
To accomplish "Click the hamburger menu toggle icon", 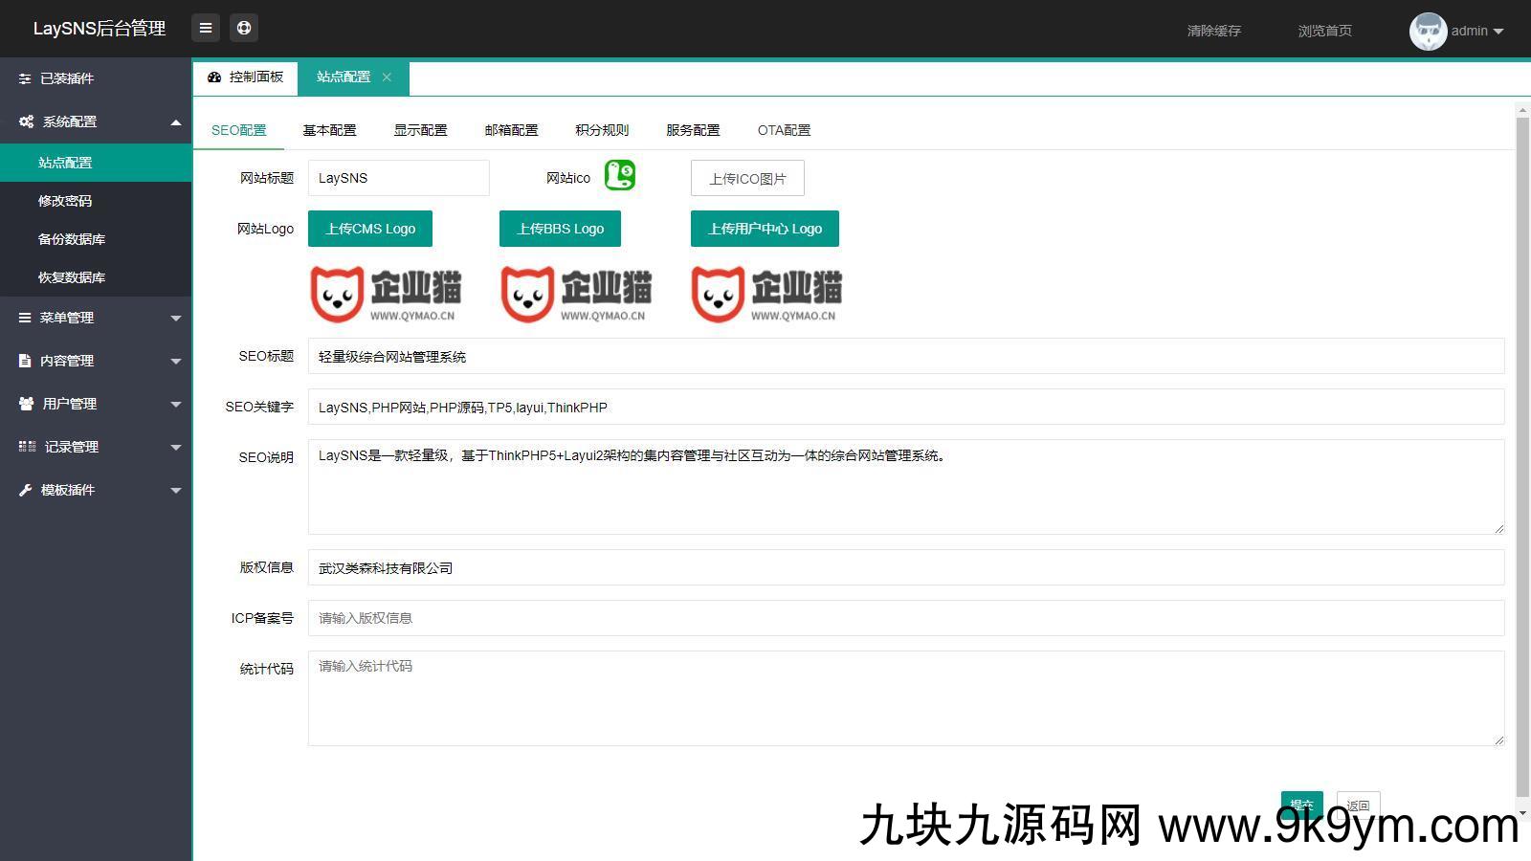I will click(x=205, y=29).
